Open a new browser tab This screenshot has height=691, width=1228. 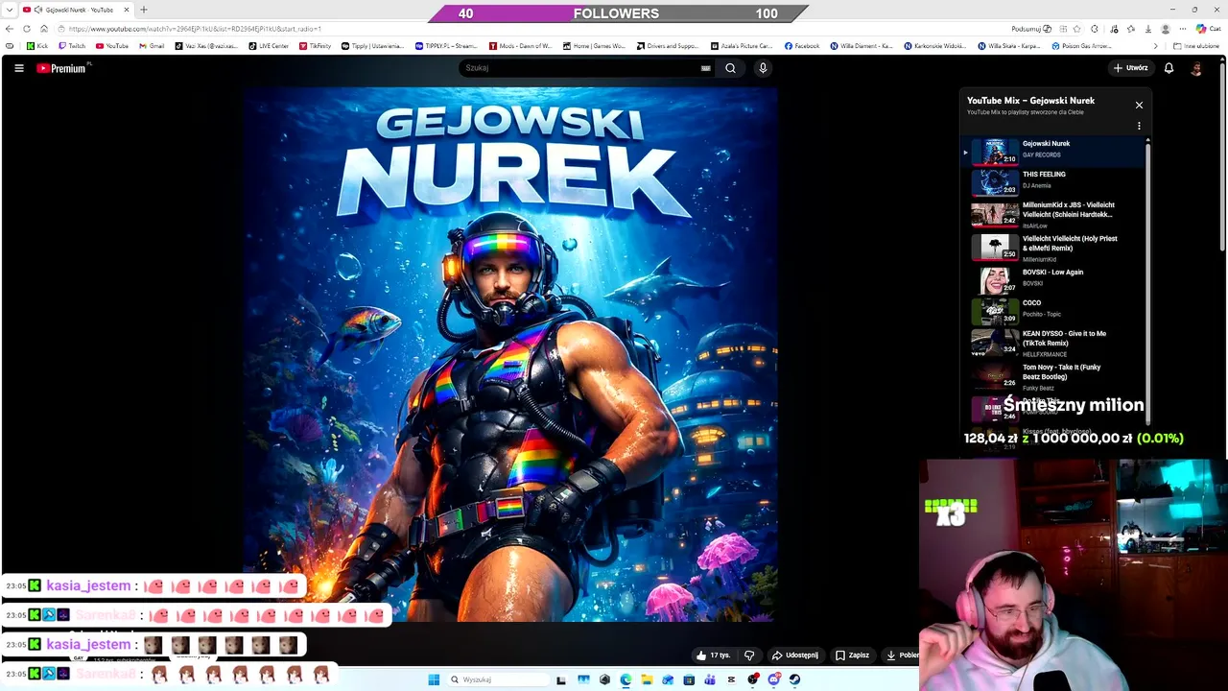pos(143,10)
